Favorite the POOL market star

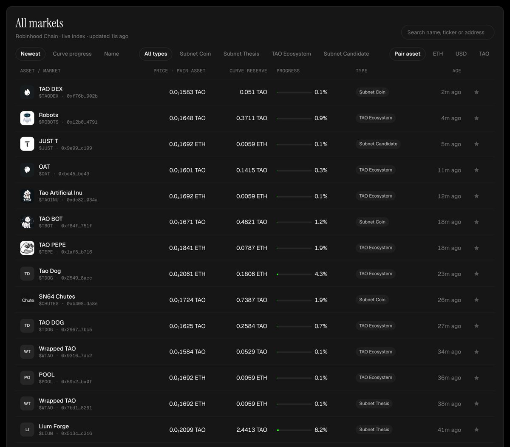[x=476, y=378]
